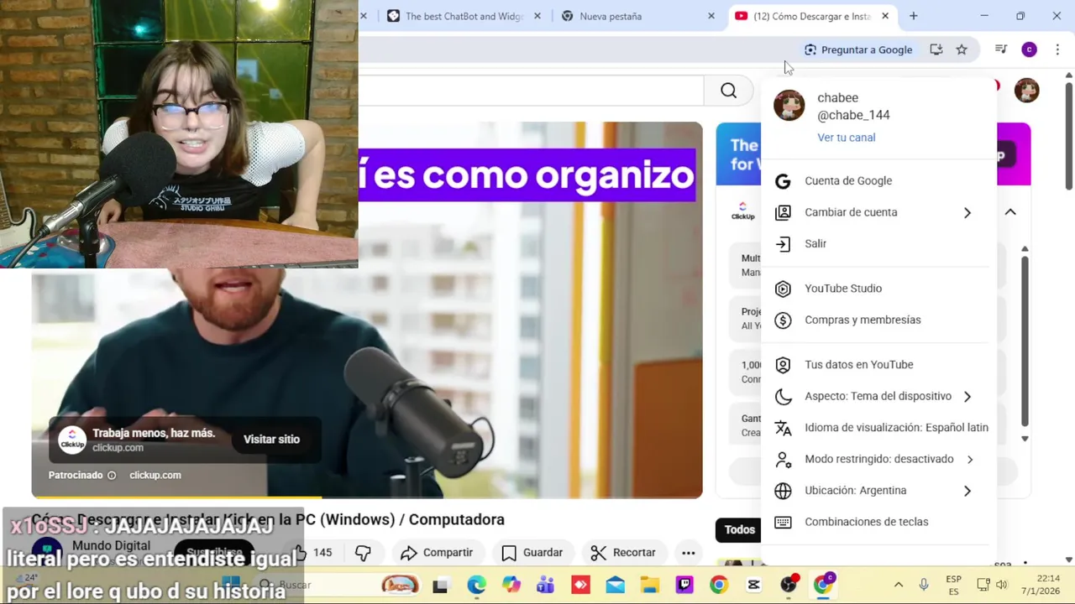Open OBS Studio from the taskbar
Image resolution: width=1075 pixels, height=604 pixels.
789,585
